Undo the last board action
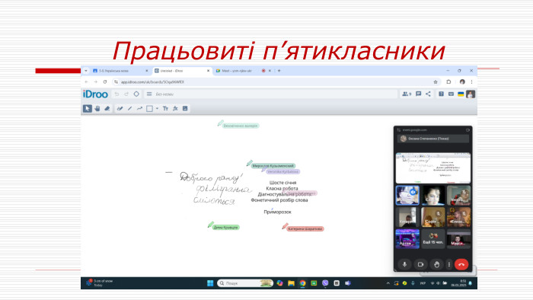 (116, 94)
